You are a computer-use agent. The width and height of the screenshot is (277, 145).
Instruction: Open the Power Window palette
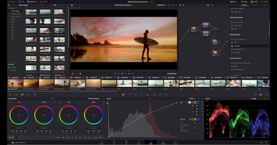coord(136,95)
